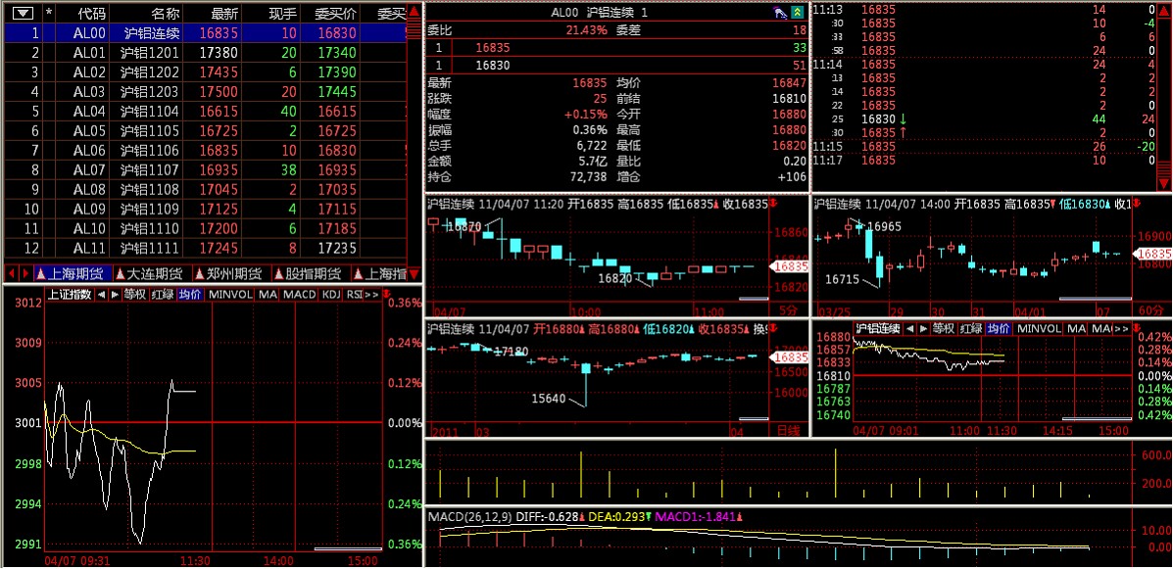Click zoom slider bar of 上证指数 chart
Image resolution: width=1173 pixels, height=569 pixels.
347,548
